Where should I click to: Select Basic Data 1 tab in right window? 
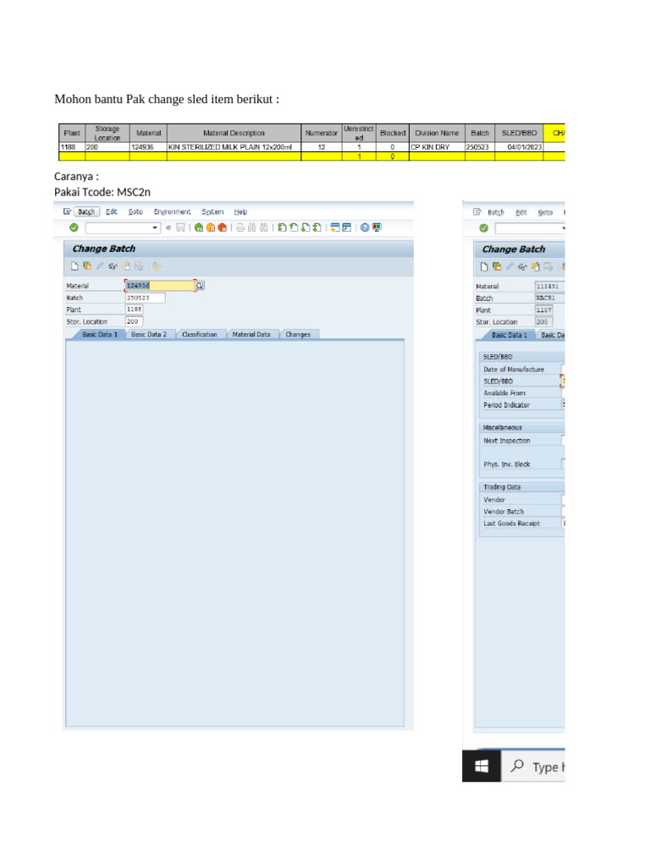click(x=509, y=335)
